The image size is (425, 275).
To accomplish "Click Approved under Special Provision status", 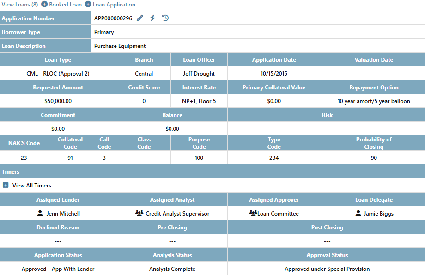I will coord(327,269).
